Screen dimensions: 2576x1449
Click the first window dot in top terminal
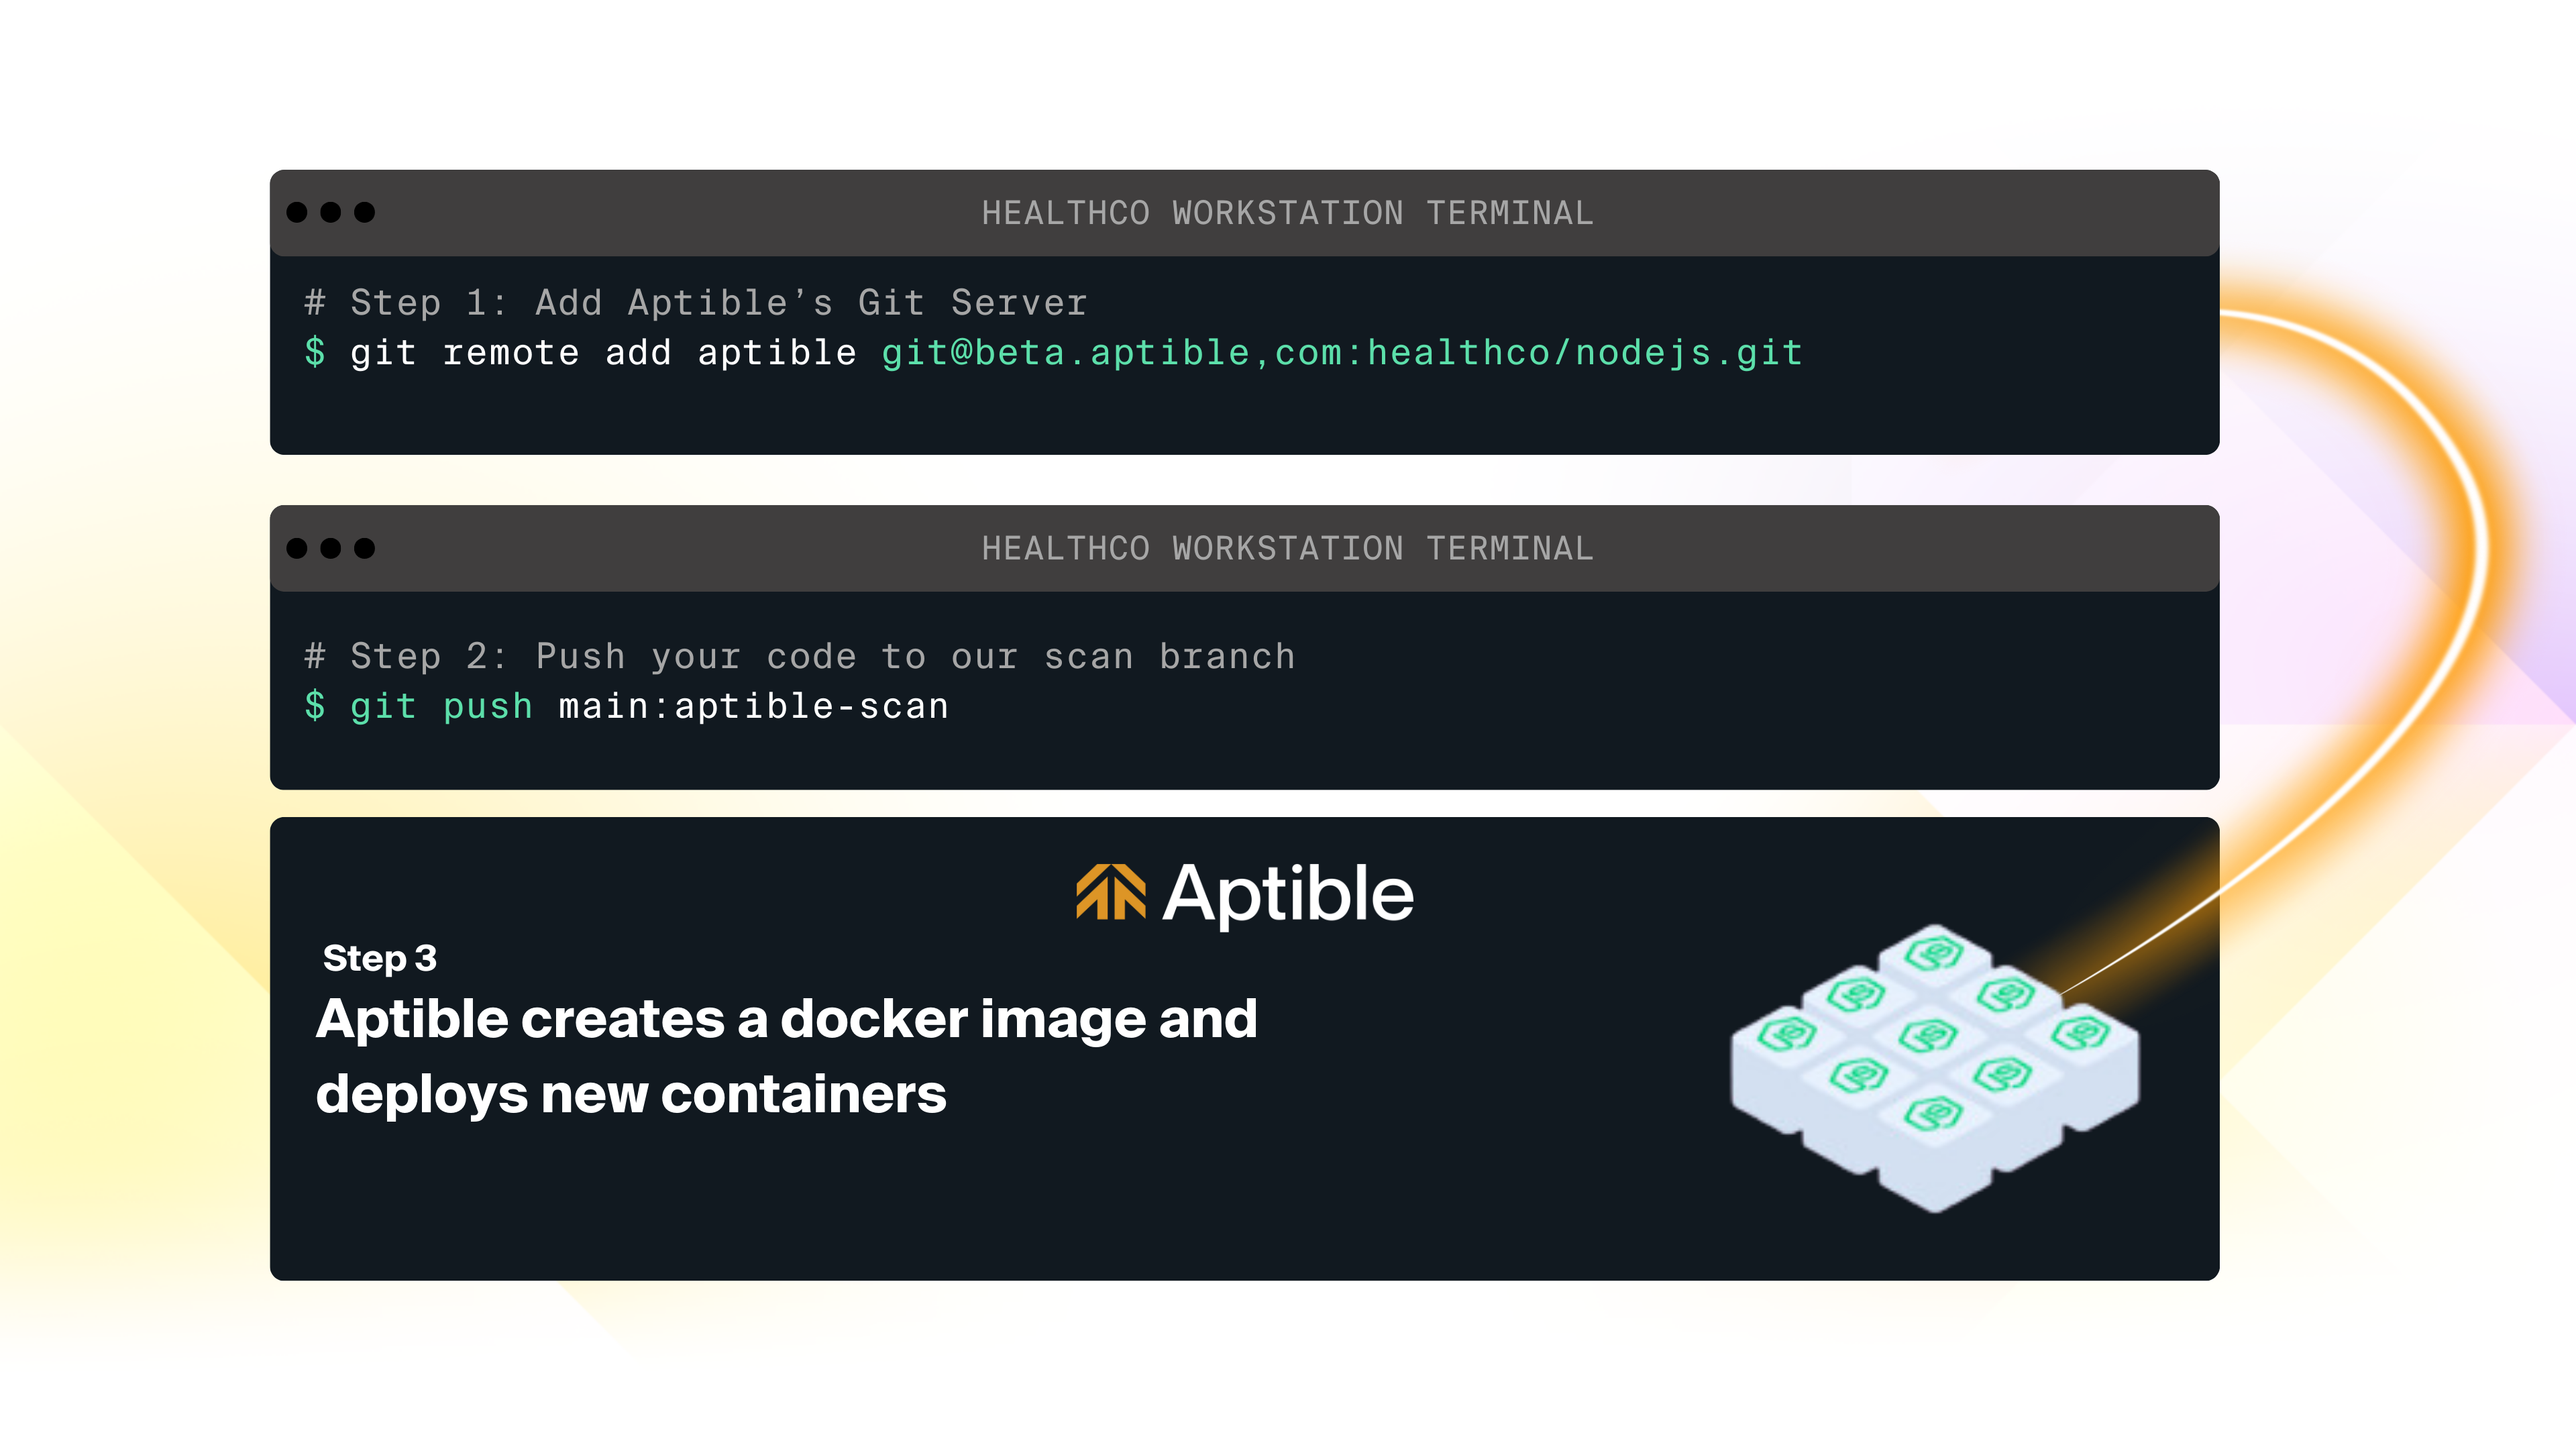tap(297, 212)
